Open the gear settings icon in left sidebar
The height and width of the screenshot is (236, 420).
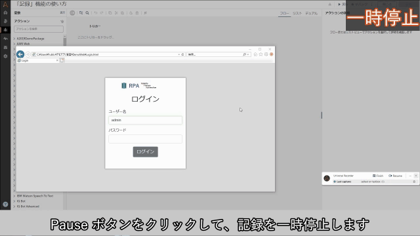pyautogui.click(x=5, y=56)
